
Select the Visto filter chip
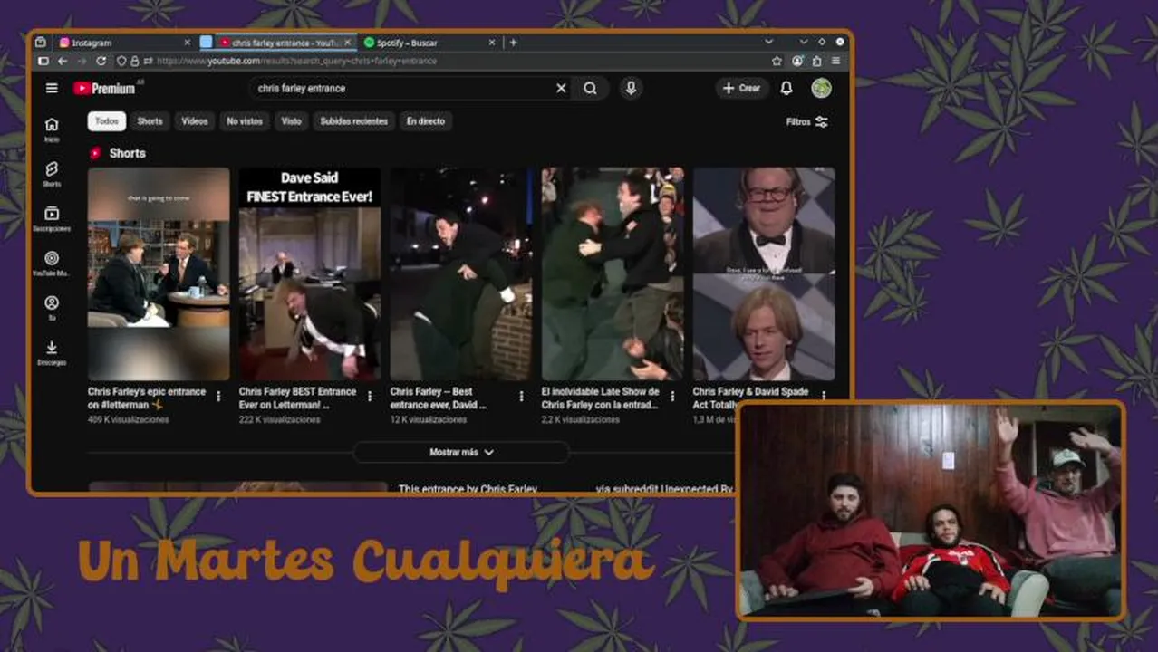[x=292, y=121]
